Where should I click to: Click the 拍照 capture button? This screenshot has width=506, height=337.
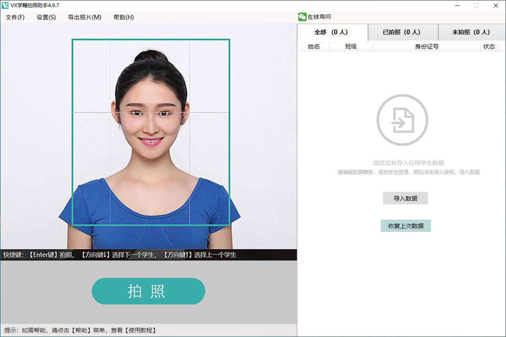148,291
